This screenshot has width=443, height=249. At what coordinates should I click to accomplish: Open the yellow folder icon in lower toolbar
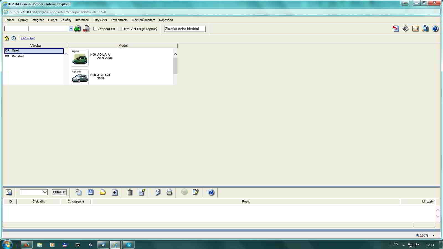click(103, 192)
